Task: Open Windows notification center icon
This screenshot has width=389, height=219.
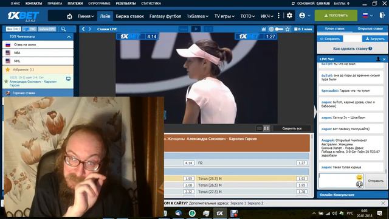Action: [x=379, y=213]
